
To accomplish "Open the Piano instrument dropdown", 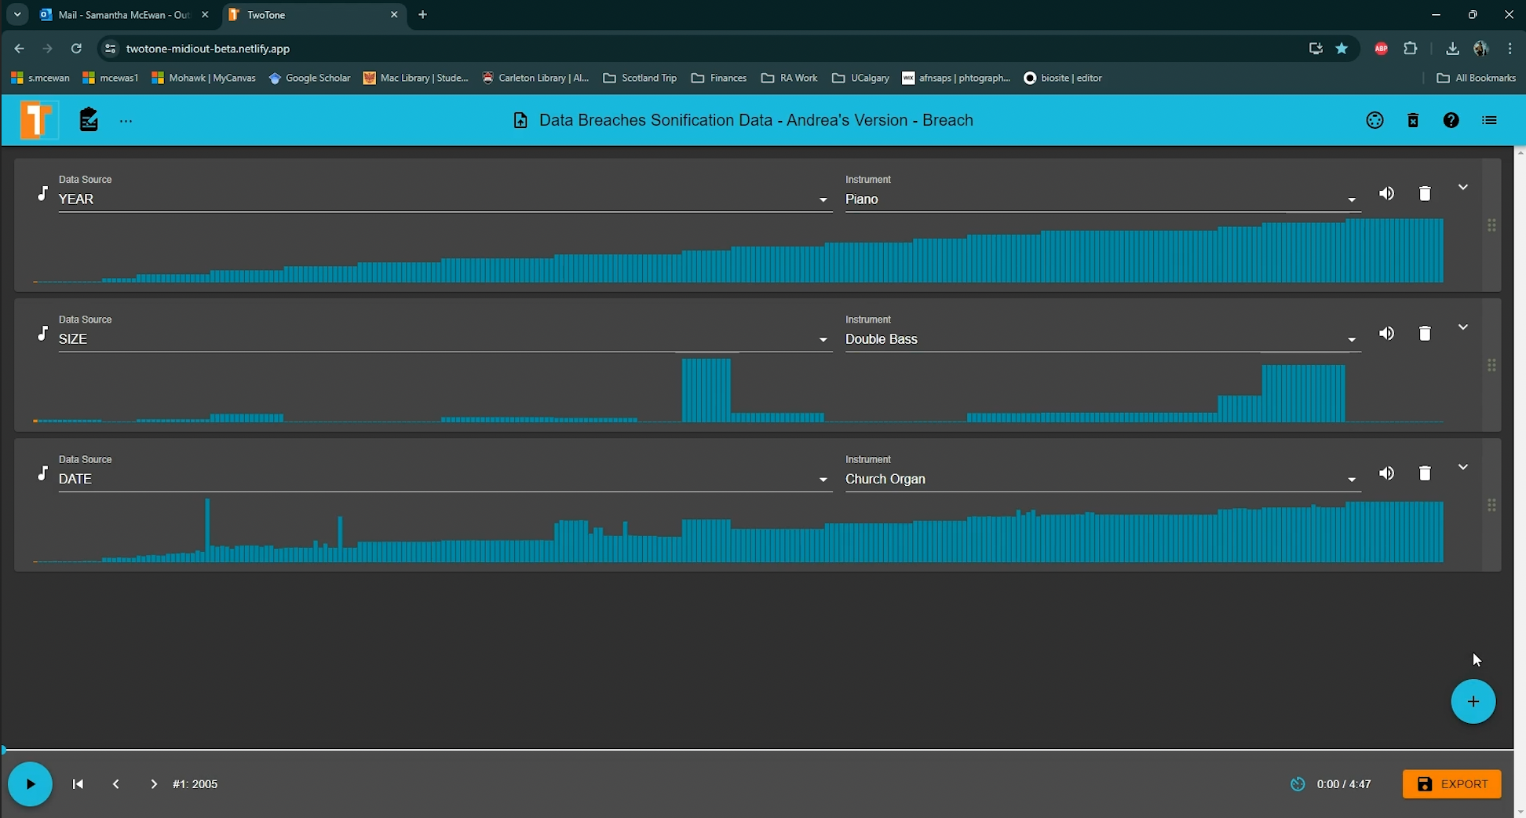I will [x=1102, y=199].
